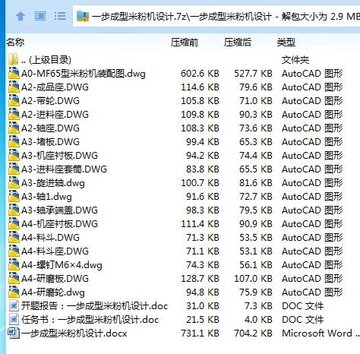This screenshot has height=354, width=360.
Task: Select 开题报告：一步成型米粉机设计.doc
Action: point(95,306)
